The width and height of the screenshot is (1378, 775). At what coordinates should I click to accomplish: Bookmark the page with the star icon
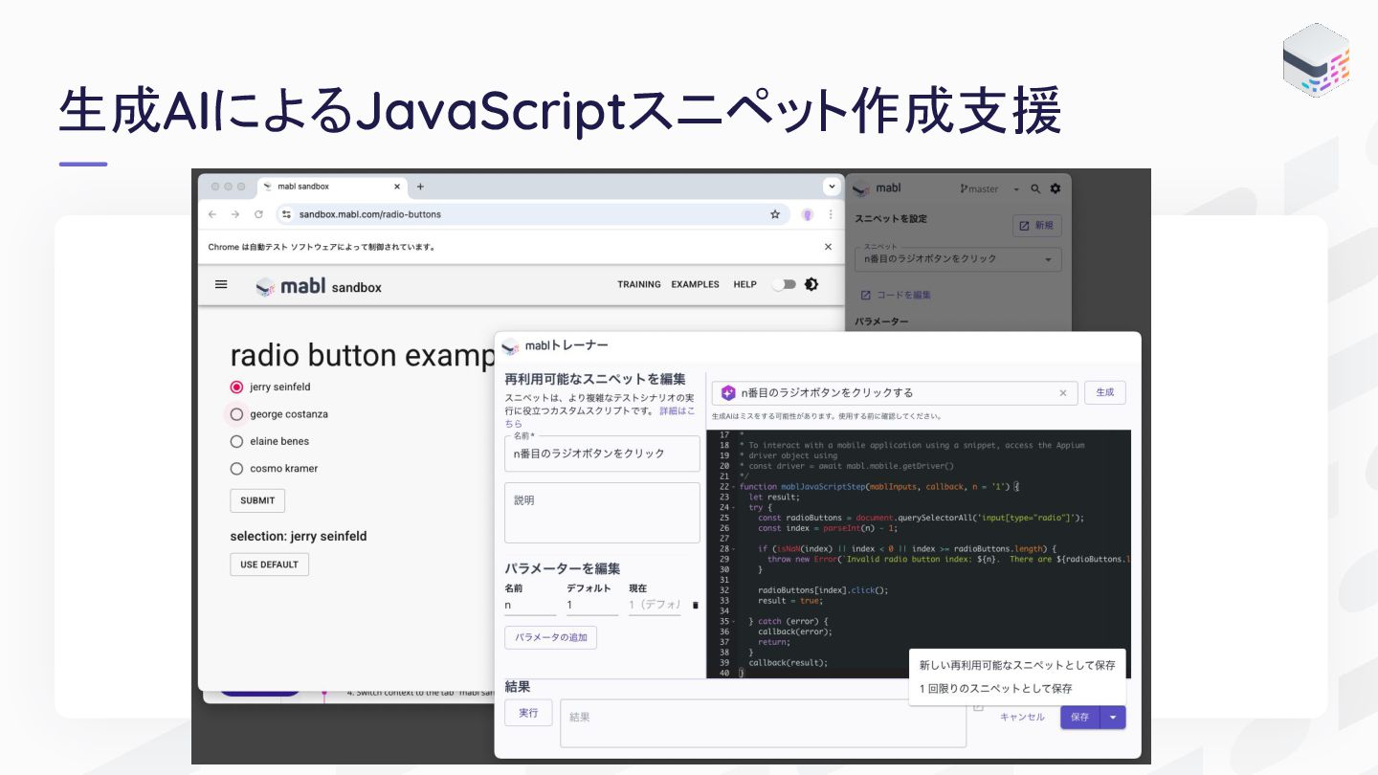775,214
